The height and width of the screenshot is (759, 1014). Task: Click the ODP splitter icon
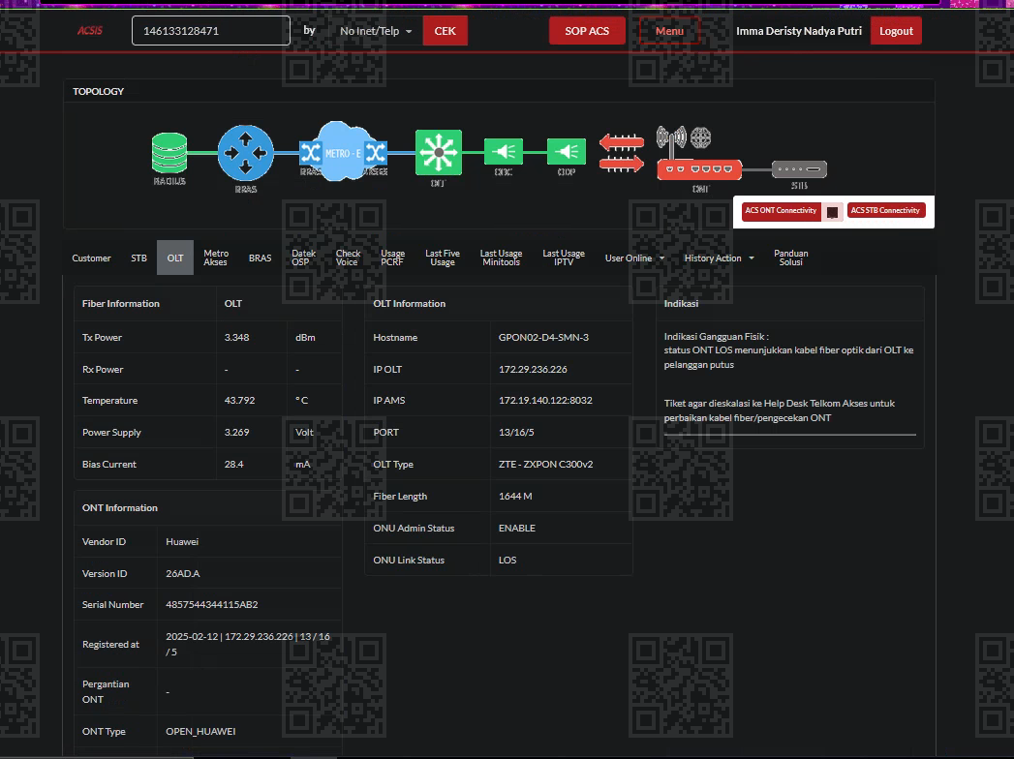(x=567, y=152)
